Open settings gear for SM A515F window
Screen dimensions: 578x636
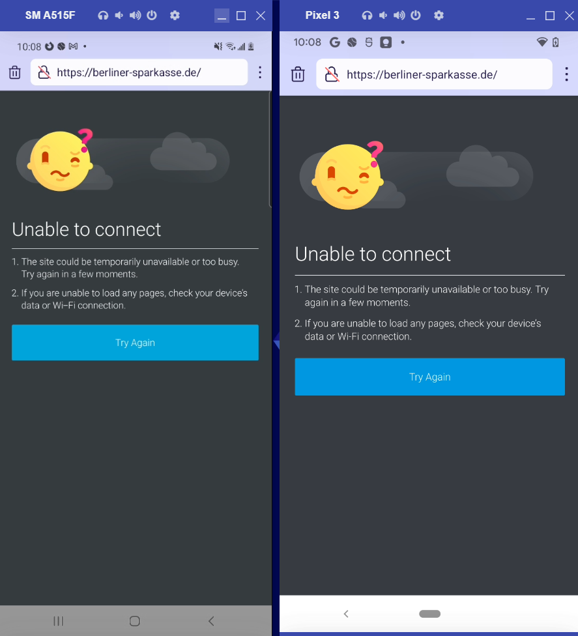click(x=175, y=16)
